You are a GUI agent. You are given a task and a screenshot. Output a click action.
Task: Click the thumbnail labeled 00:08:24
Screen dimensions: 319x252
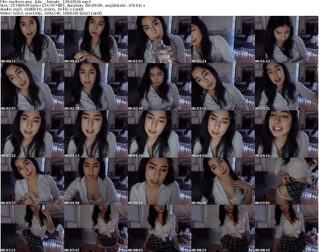point(223,228)
